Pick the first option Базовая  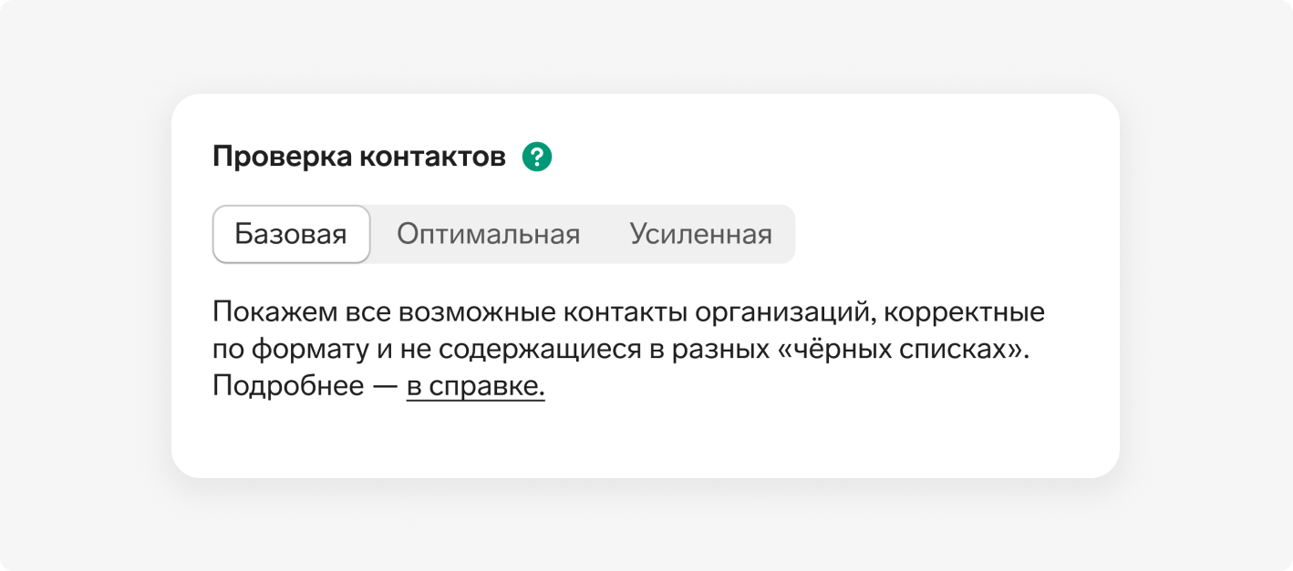pyautogui.click(x=291, y=234)
